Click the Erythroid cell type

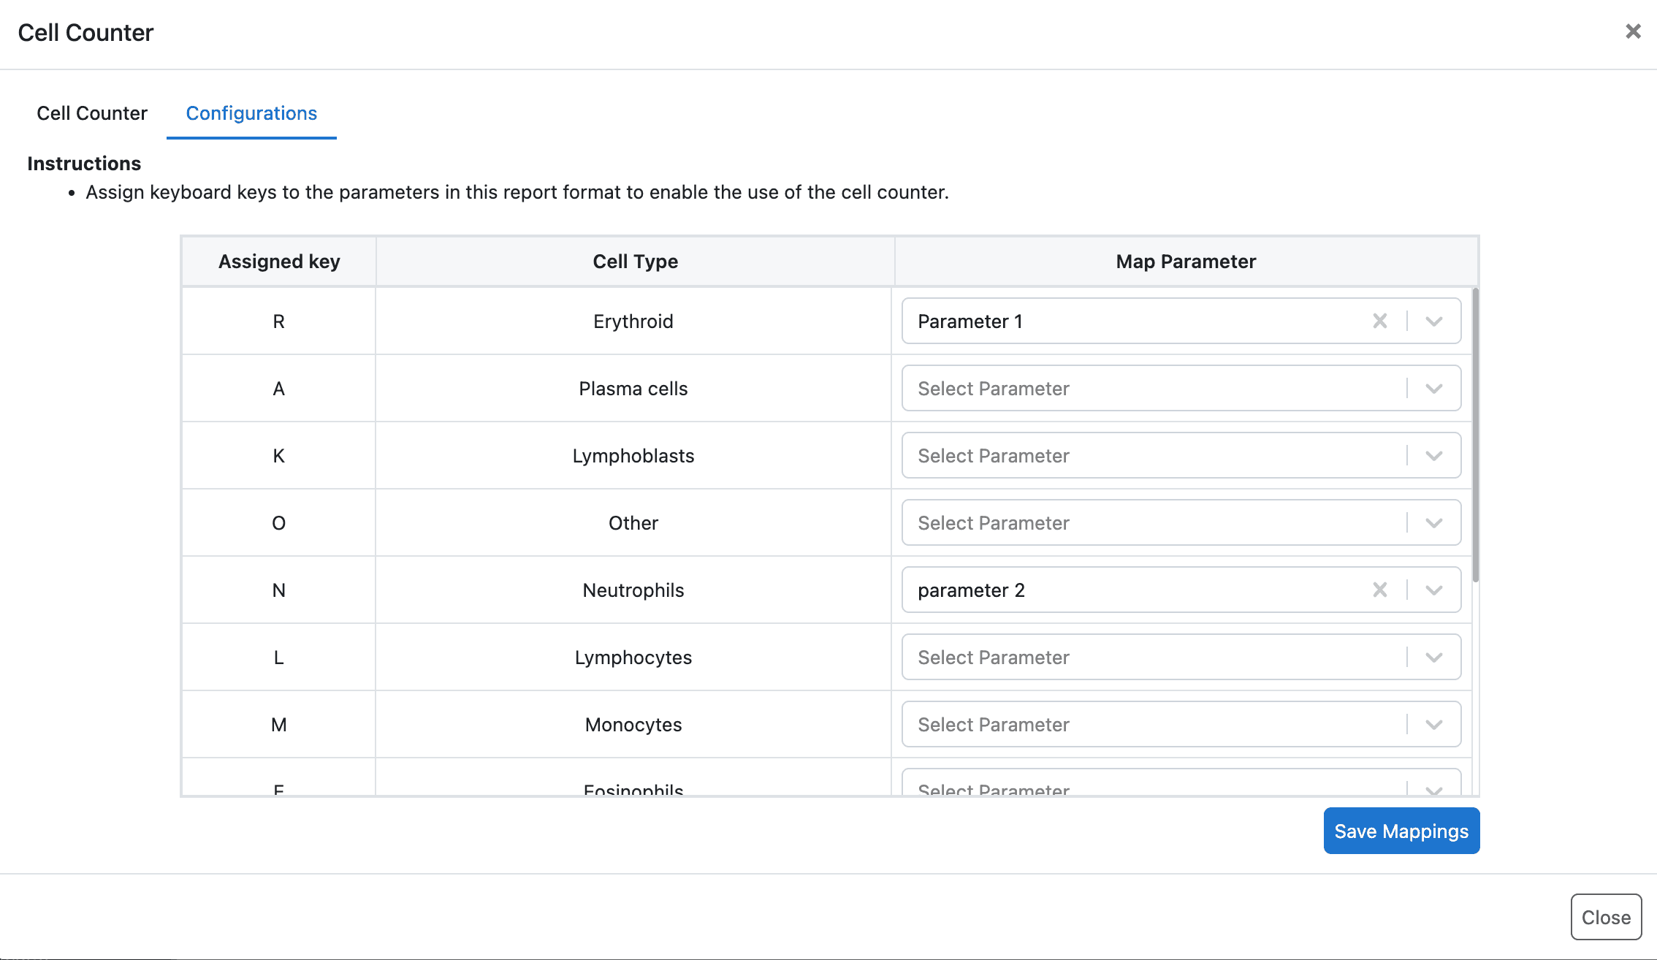pos(633,321)
